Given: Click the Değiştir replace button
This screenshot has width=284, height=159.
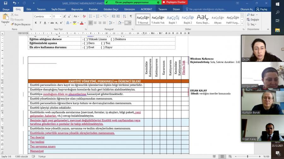Looking at the screenshot, I should pyautogui.click(x=253, y=19).
